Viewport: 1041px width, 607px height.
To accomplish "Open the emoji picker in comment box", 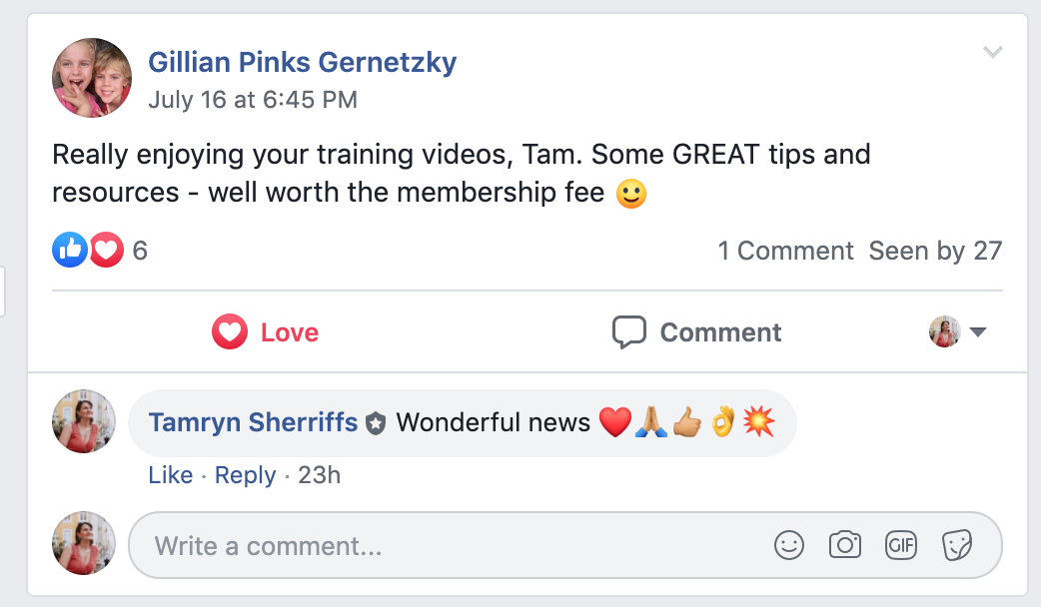I will (x=788, y=545).
